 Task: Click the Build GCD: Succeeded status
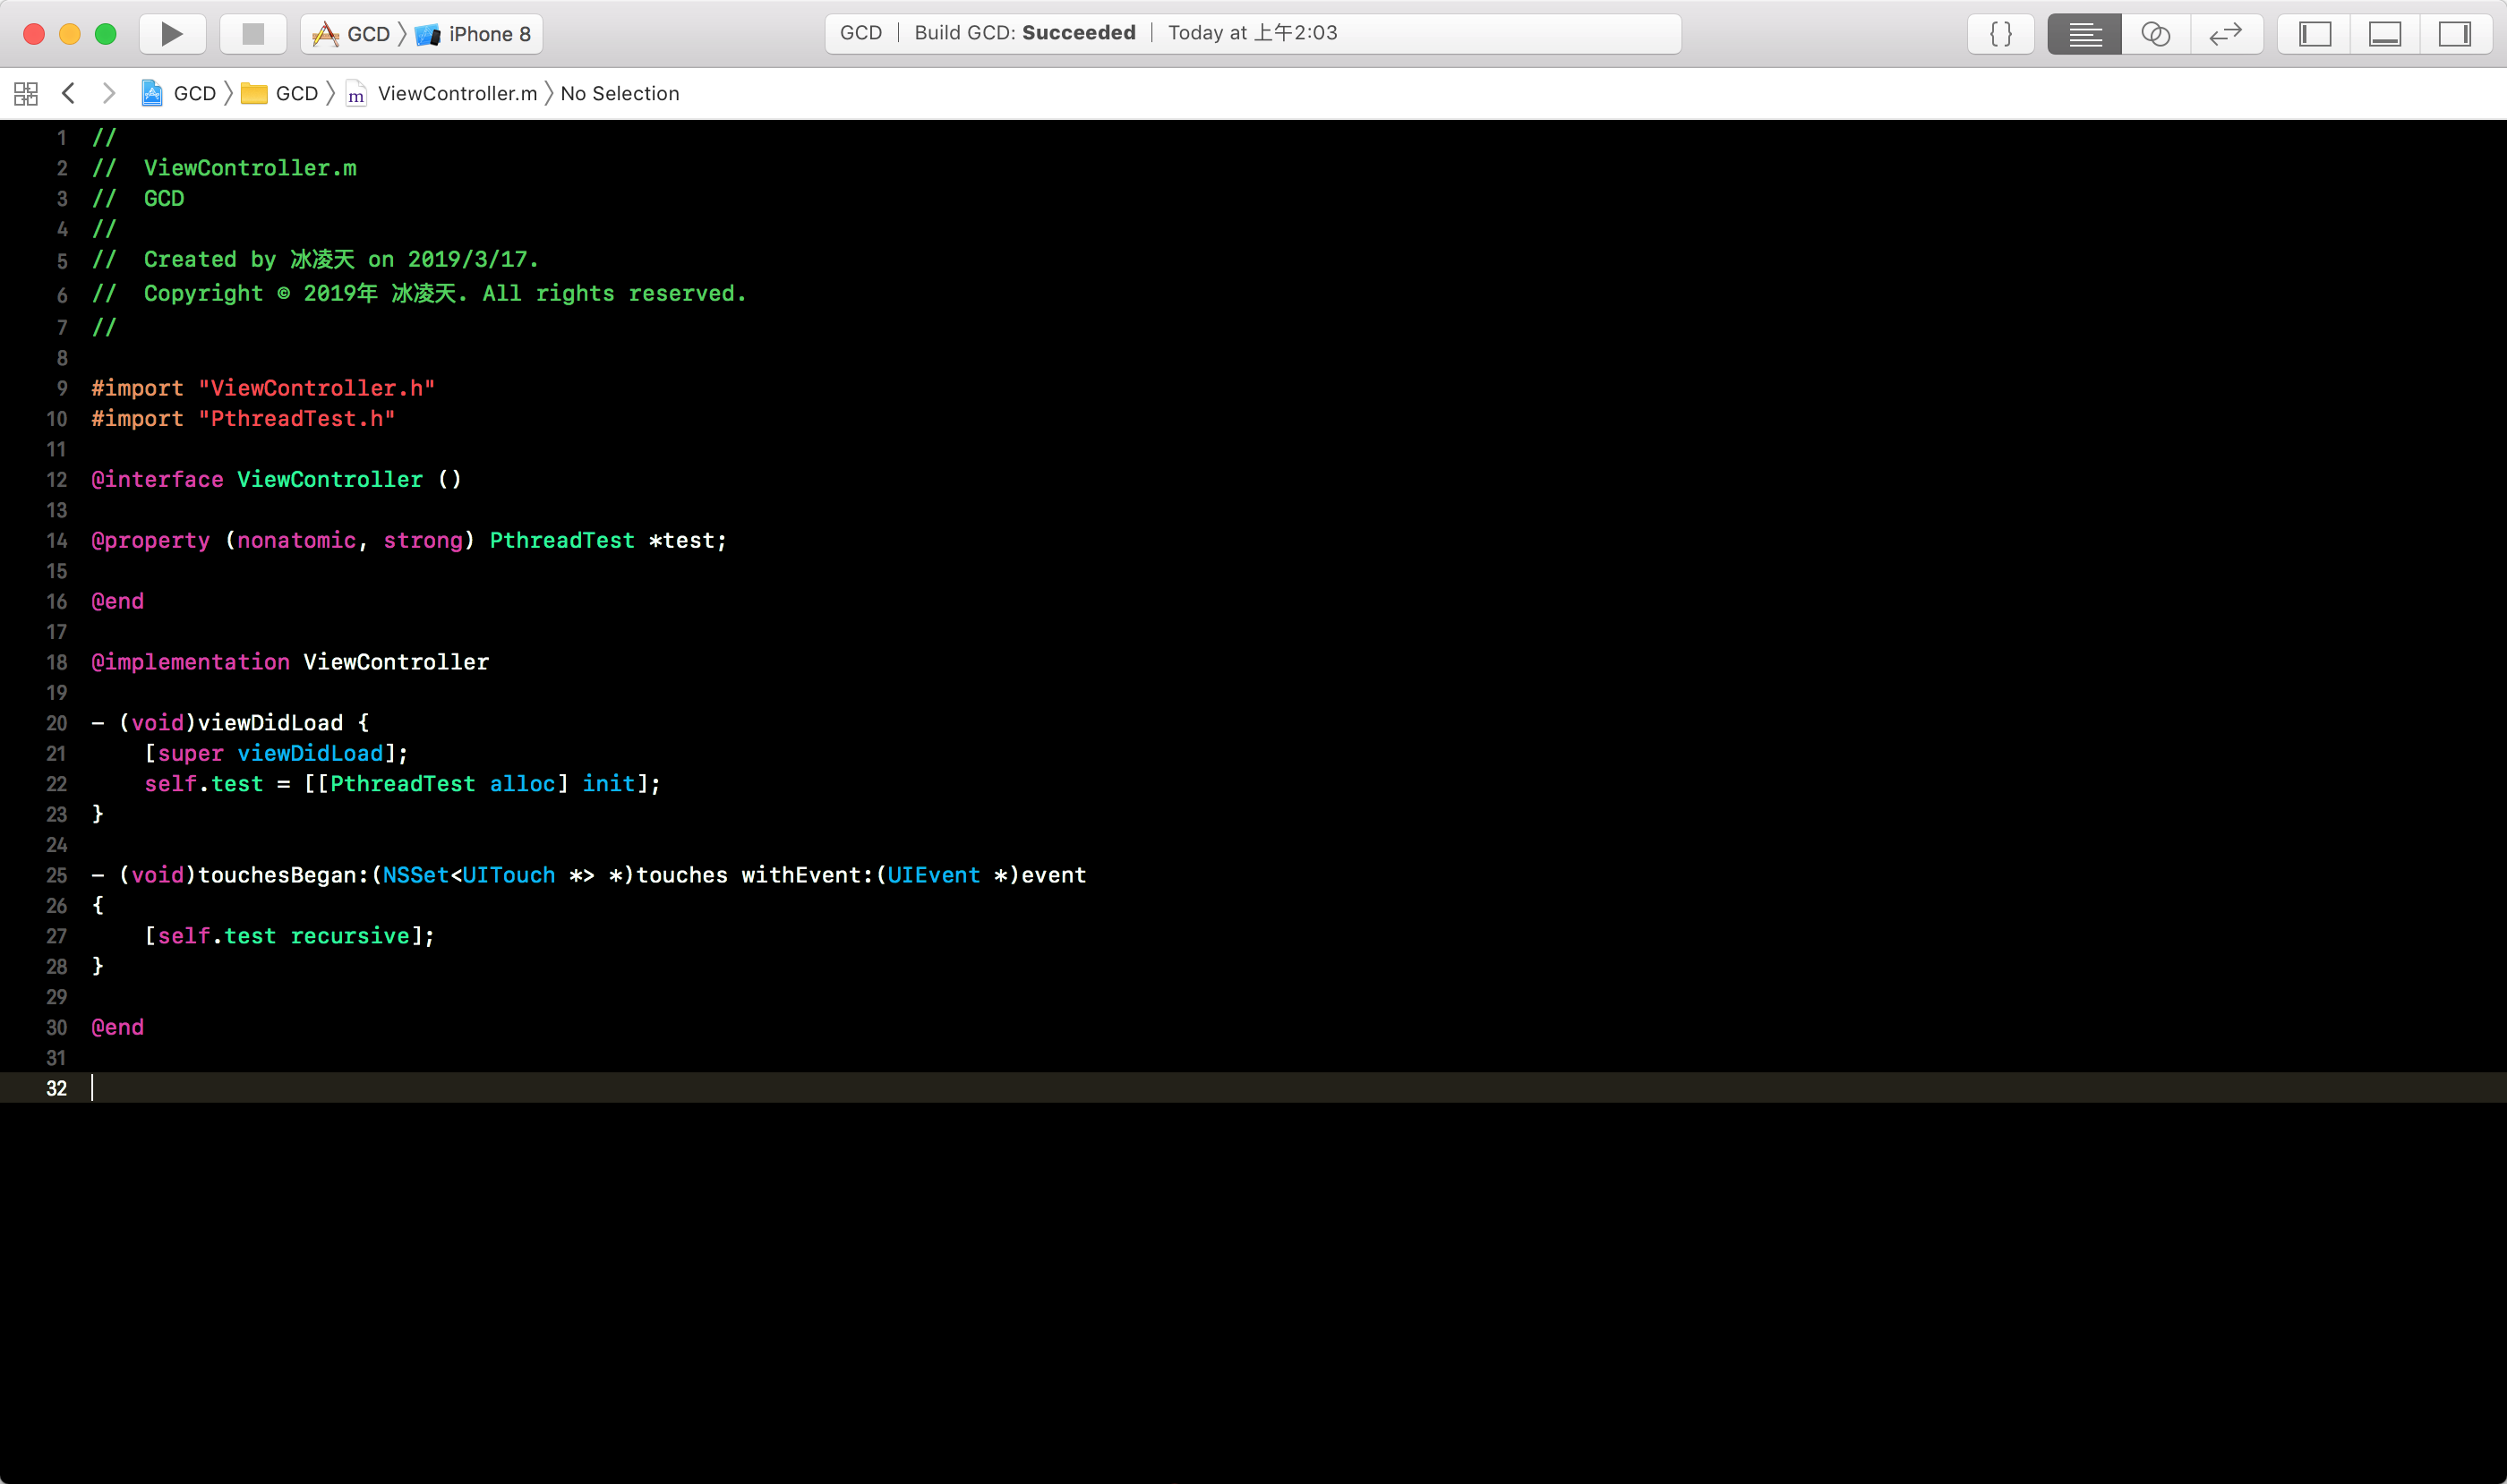(1024, 33)
